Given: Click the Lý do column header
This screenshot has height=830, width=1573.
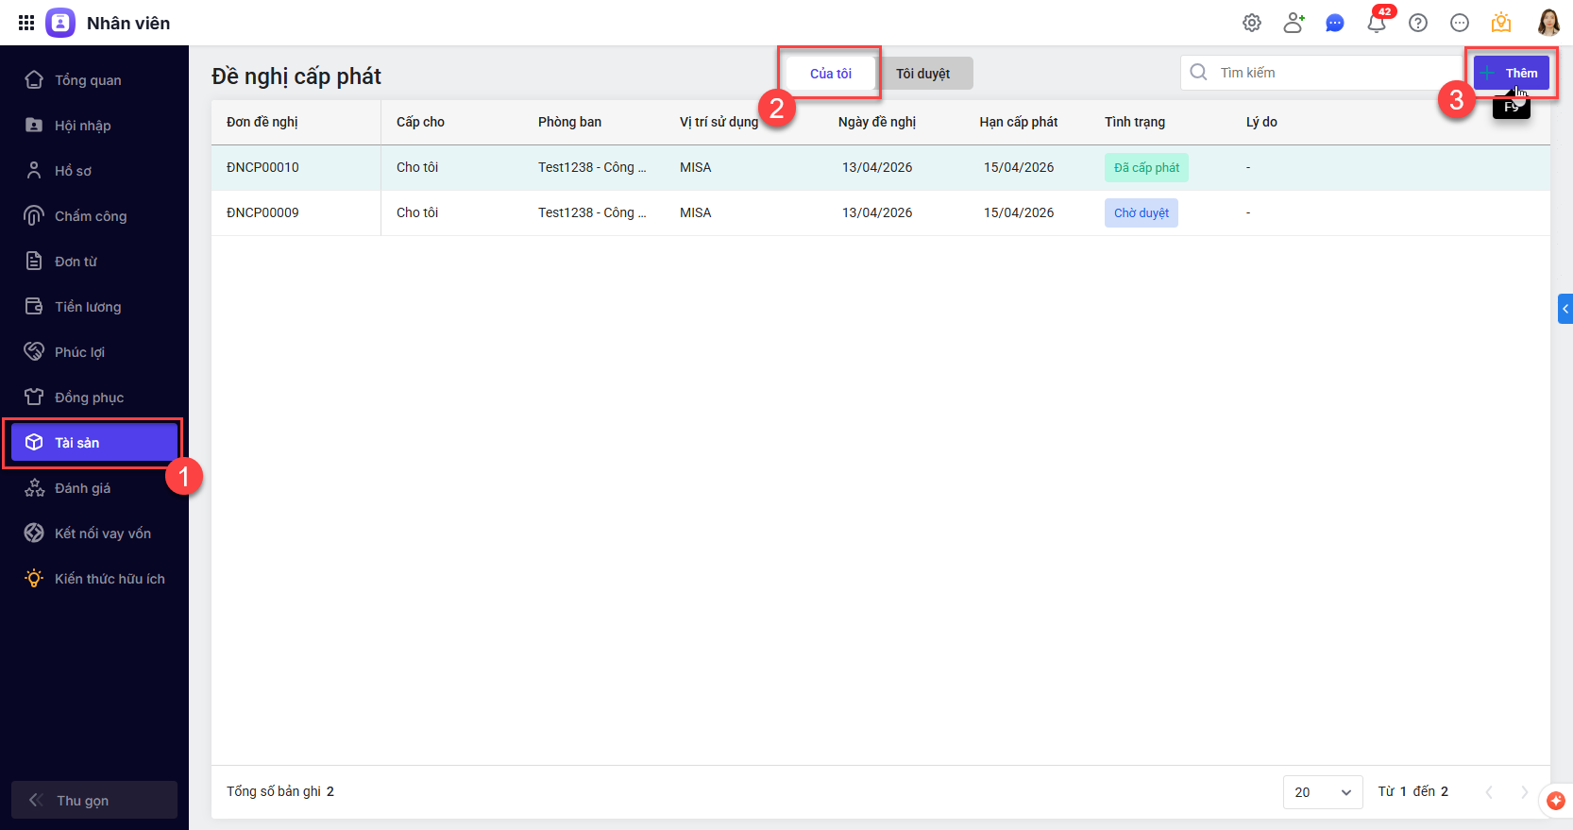Looking at the screenshot, I should pyautogui.click(x=1261, y=122).
